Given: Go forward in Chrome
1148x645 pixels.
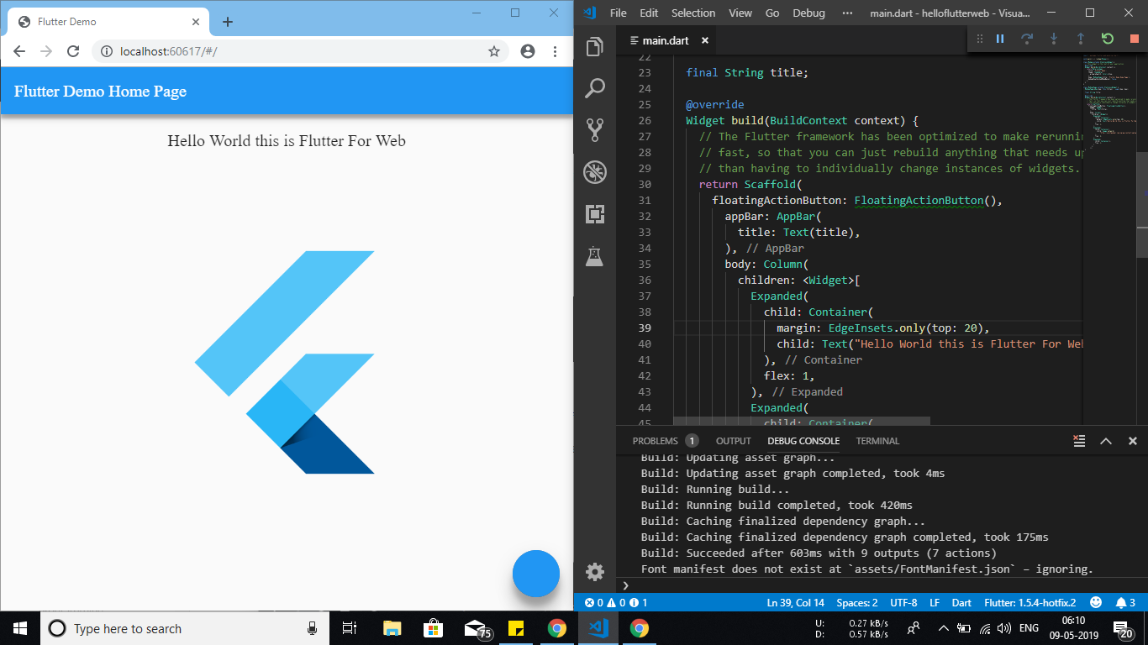Looking at the screenshot, I should (46, 51).
